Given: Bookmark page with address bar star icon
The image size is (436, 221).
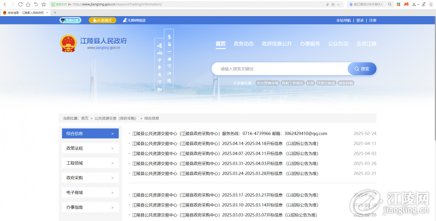Looking at the screenshot, I should pos(333,4).
